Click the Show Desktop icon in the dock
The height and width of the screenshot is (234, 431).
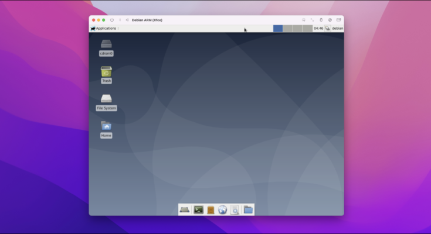(185, 209)
